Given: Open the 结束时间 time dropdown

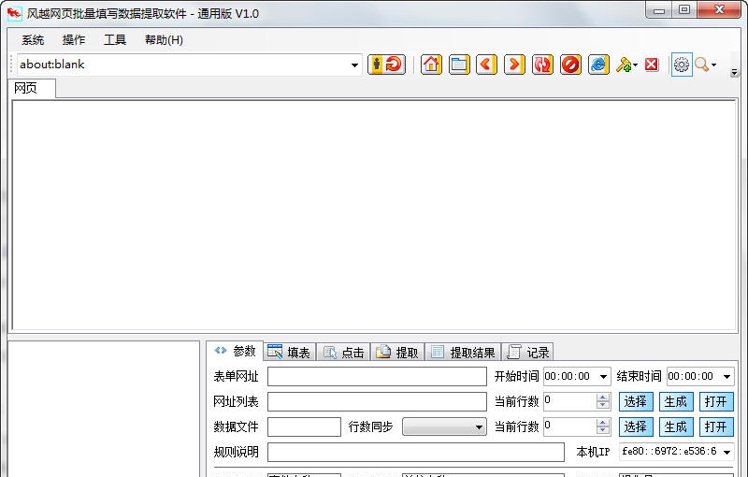Looking at the screenshot, I should [x=727, y=377].
